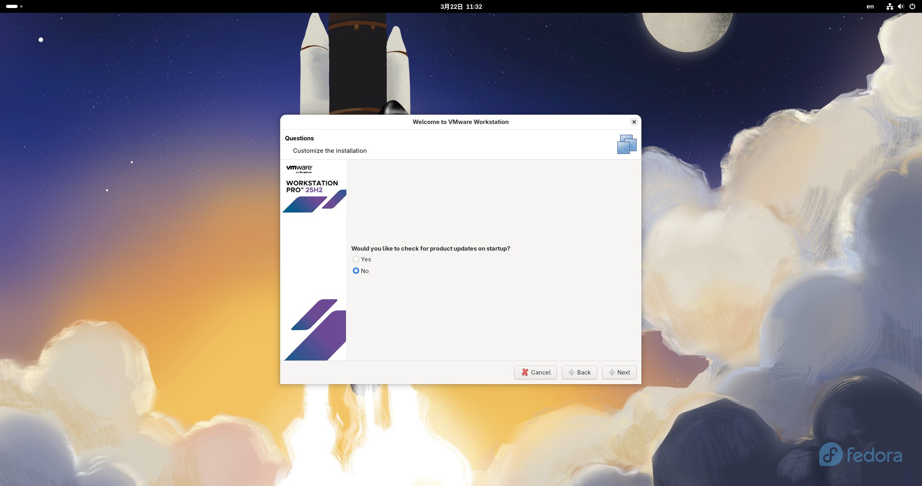
Task: Click the Yes option label
Action: 366,259
